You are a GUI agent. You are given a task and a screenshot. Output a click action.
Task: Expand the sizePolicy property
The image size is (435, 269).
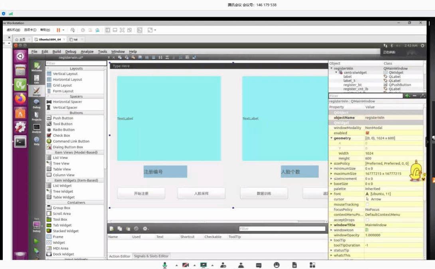331,164
